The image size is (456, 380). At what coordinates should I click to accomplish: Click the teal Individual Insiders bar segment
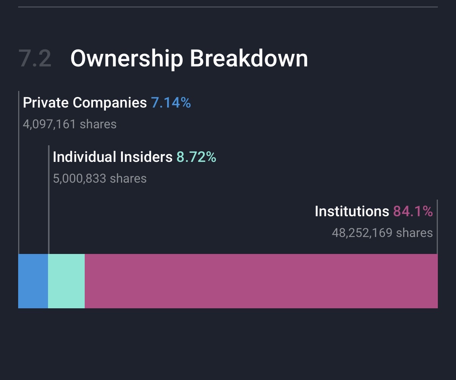[67, 281]
